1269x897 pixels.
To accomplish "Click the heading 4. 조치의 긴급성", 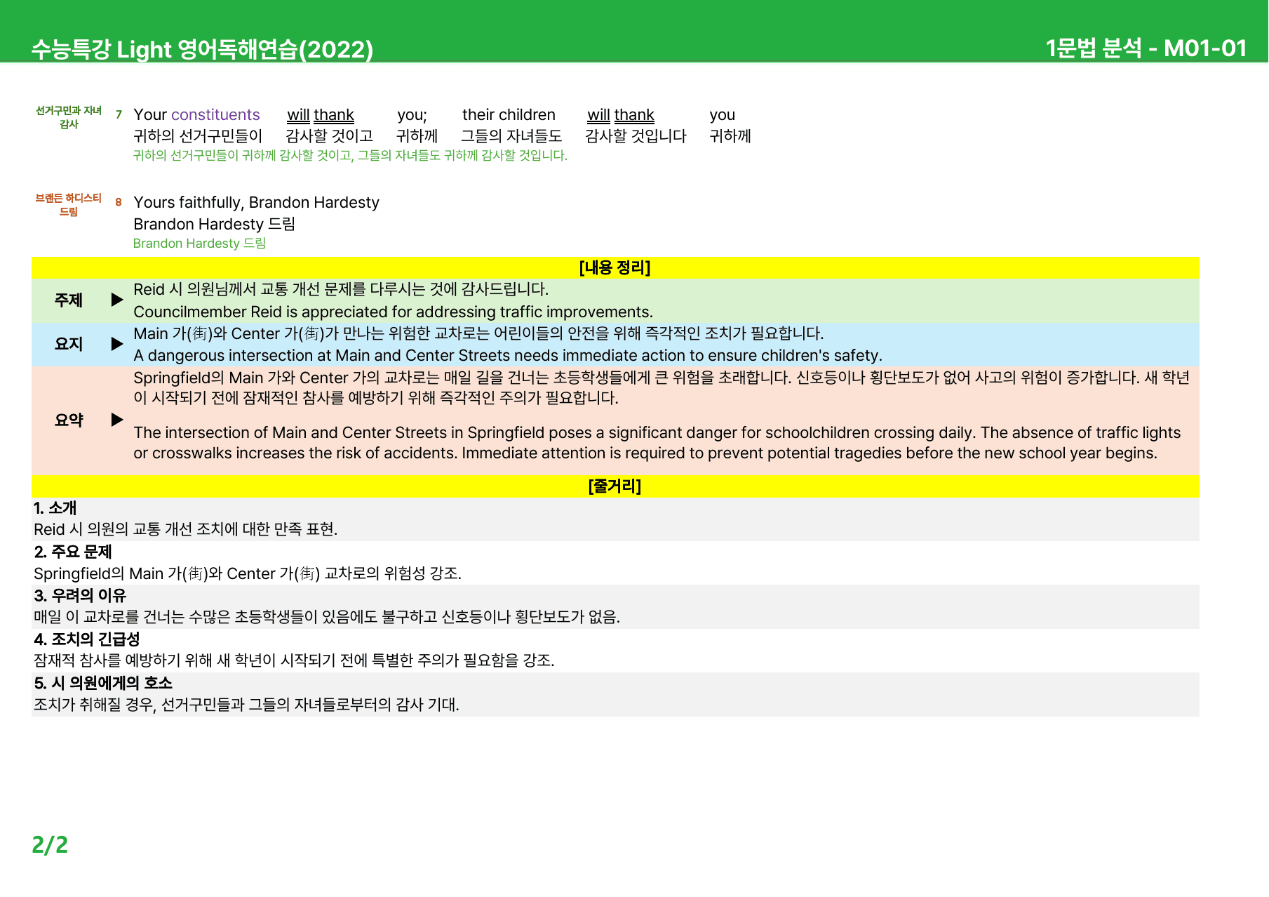I will pos(87,639).
